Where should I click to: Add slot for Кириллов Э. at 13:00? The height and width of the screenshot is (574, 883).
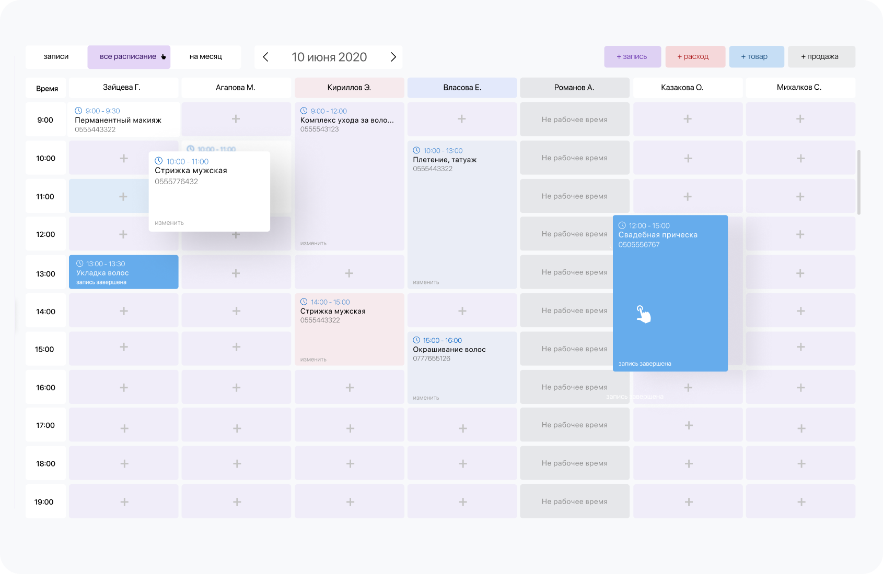pyautogui.click(x=349, y=273)
